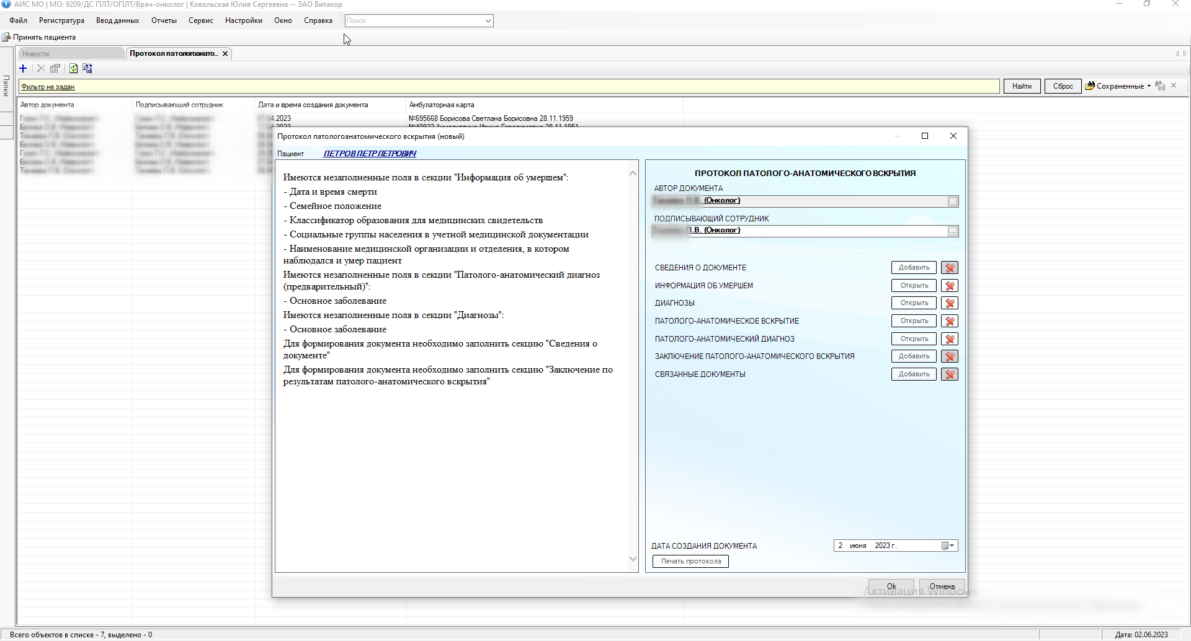The height and width of the screenshot is (641, 1191).
Task: Open the Файл menu
Action: pyautogui.click(x=18, y=20)
